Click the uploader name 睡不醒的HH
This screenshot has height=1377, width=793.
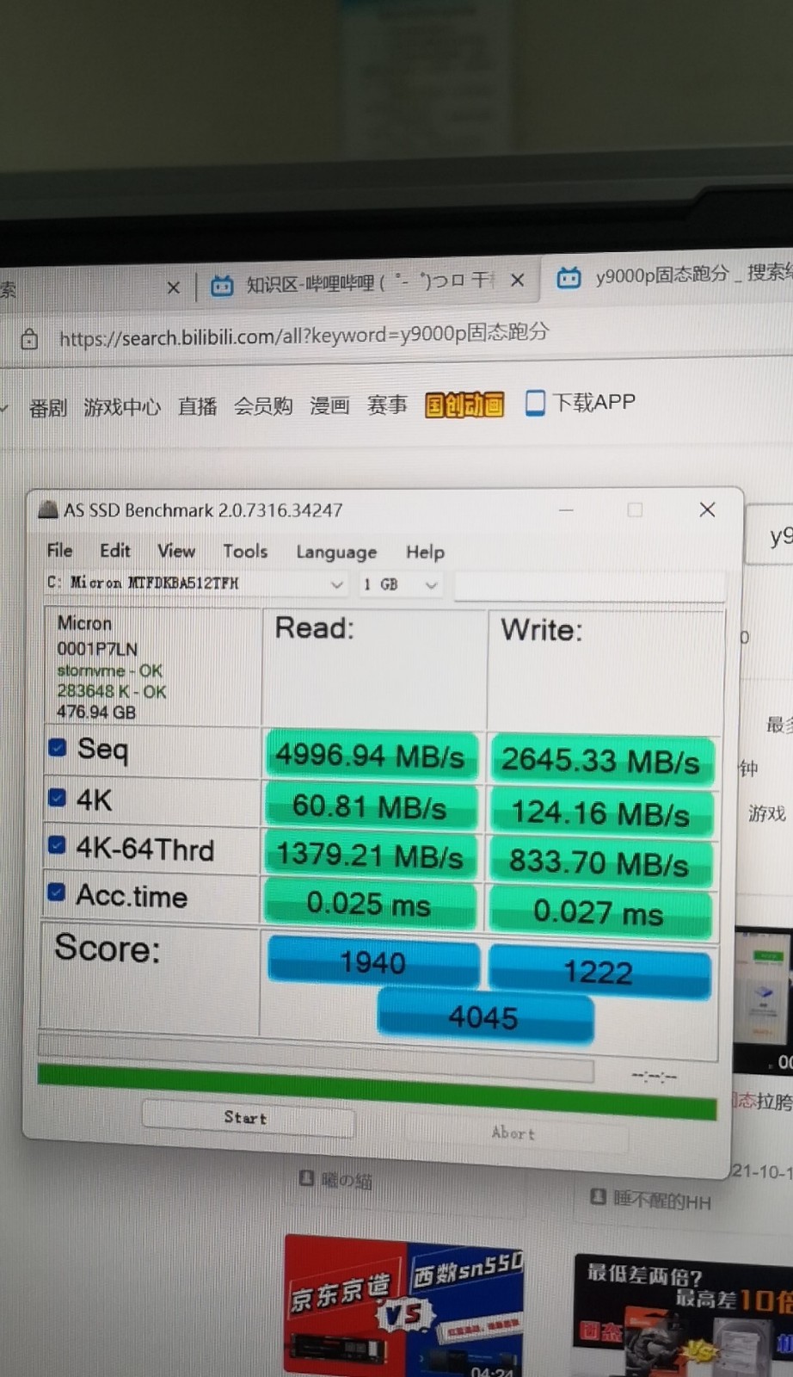pyautogui.click(x=662, y=1201)
